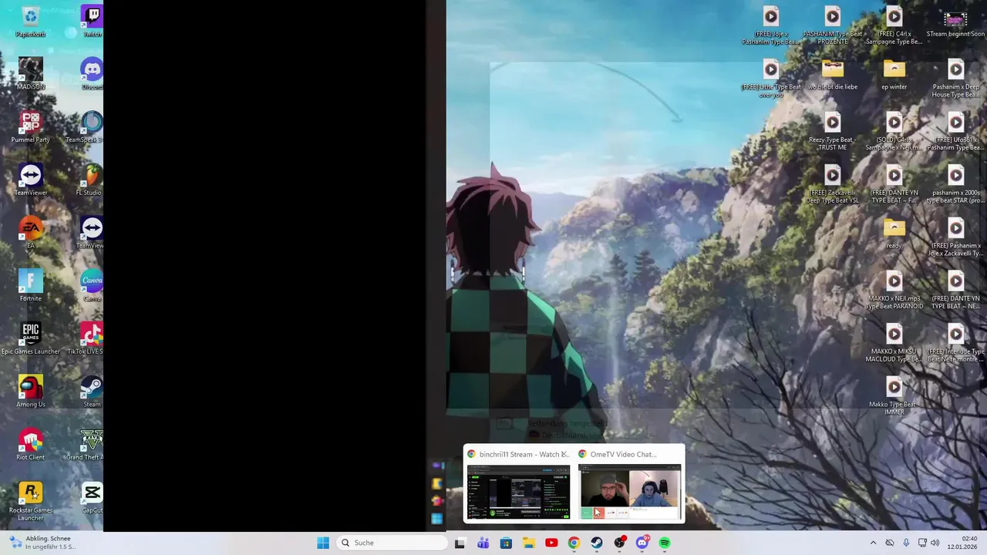Select '(FREE) Pashanim x Joje x Zackavelli' file
Screen dimensions: 987x555
[x=956, y=237]
